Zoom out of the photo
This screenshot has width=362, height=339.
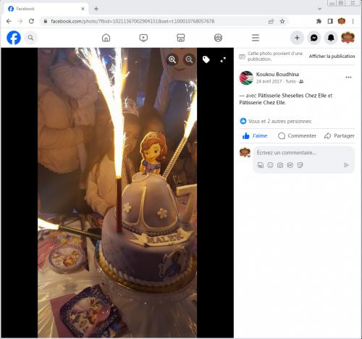point(189,59)
